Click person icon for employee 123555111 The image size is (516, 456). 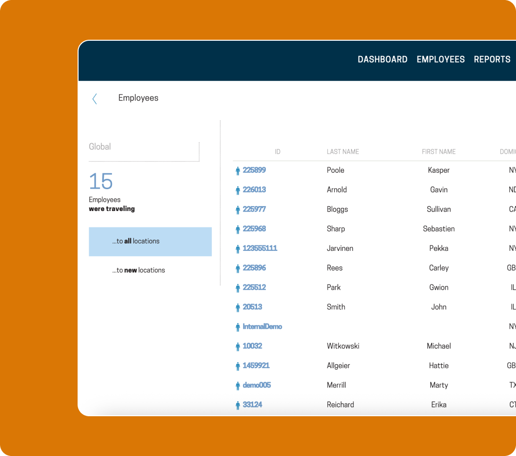point(238,249)
